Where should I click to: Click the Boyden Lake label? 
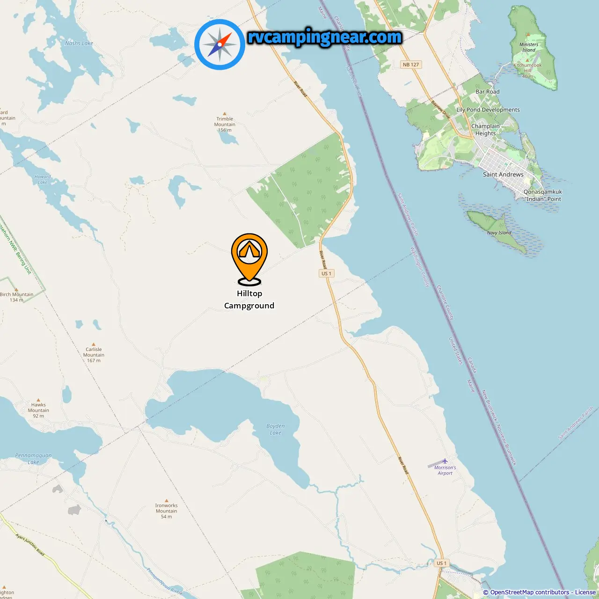276,429
